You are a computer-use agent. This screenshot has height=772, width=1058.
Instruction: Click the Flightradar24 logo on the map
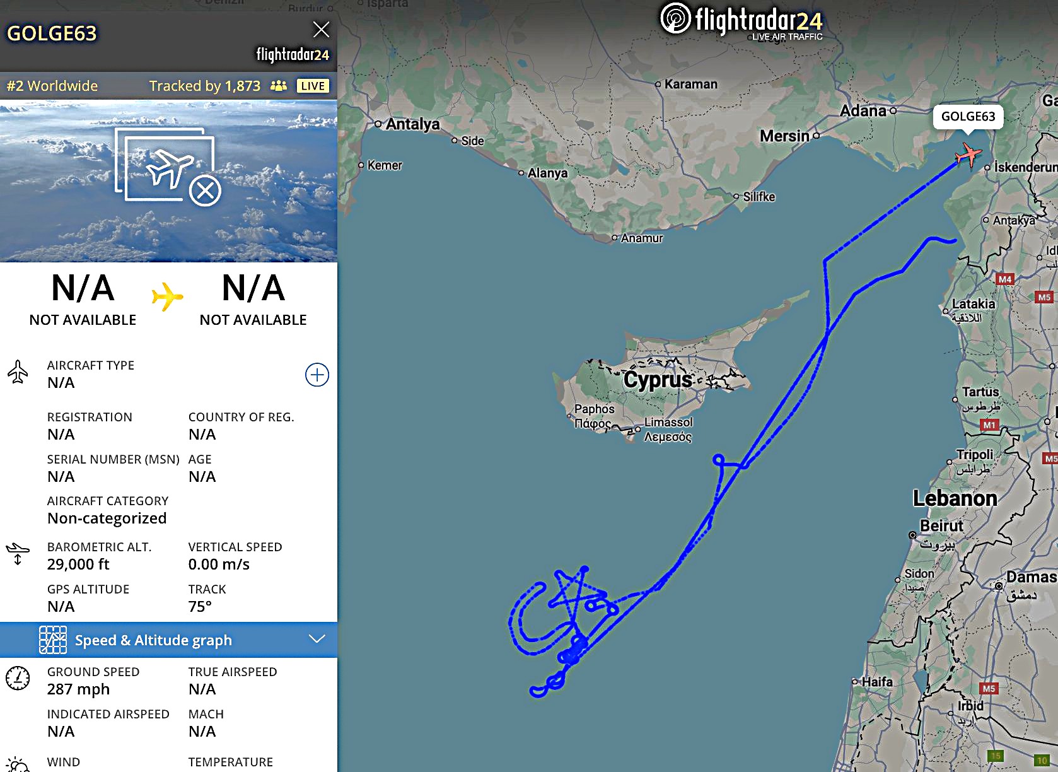tap(741, 21)
